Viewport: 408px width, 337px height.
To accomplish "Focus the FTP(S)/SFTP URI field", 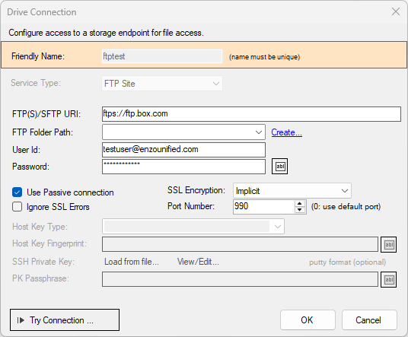I will click(251, 114).
